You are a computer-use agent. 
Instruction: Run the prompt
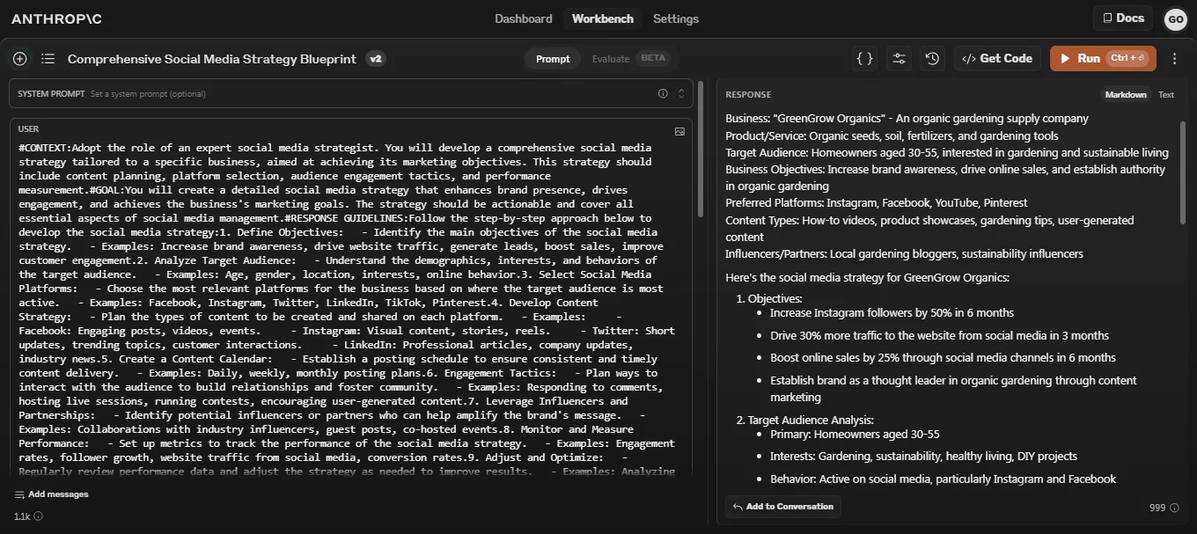[x=1103, y=59]
